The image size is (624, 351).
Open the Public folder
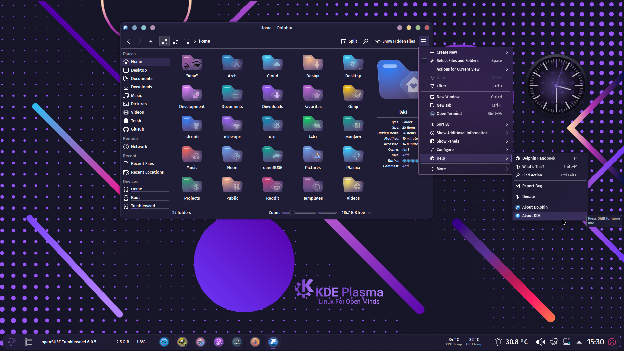click(x=232, y=189)
